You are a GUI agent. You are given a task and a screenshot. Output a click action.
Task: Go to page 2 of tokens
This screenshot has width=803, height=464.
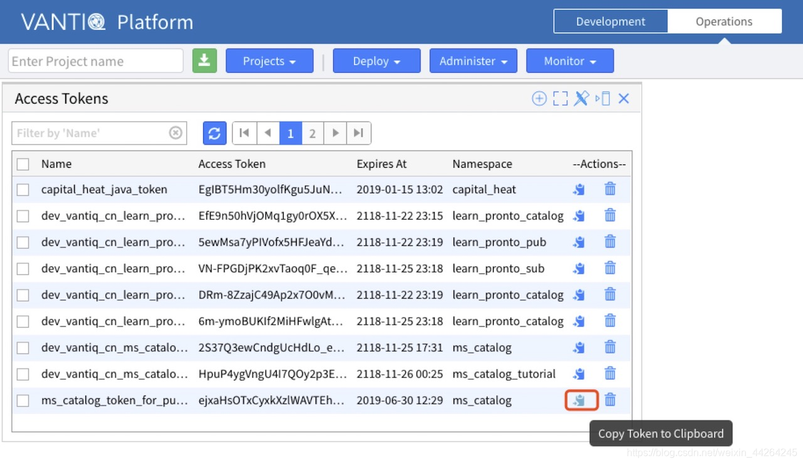(312, 133)
